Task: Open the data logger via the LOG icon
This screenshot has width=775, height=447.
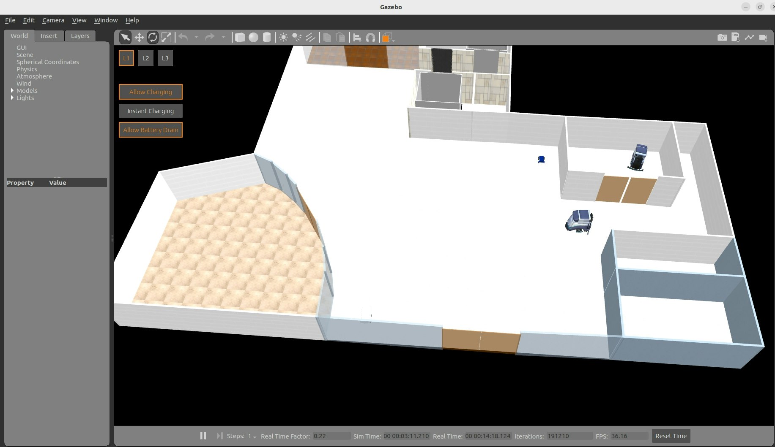Action: click(735, 37)
